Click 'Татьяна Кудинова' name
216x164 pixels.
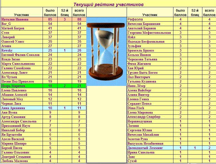pos(150,81)
